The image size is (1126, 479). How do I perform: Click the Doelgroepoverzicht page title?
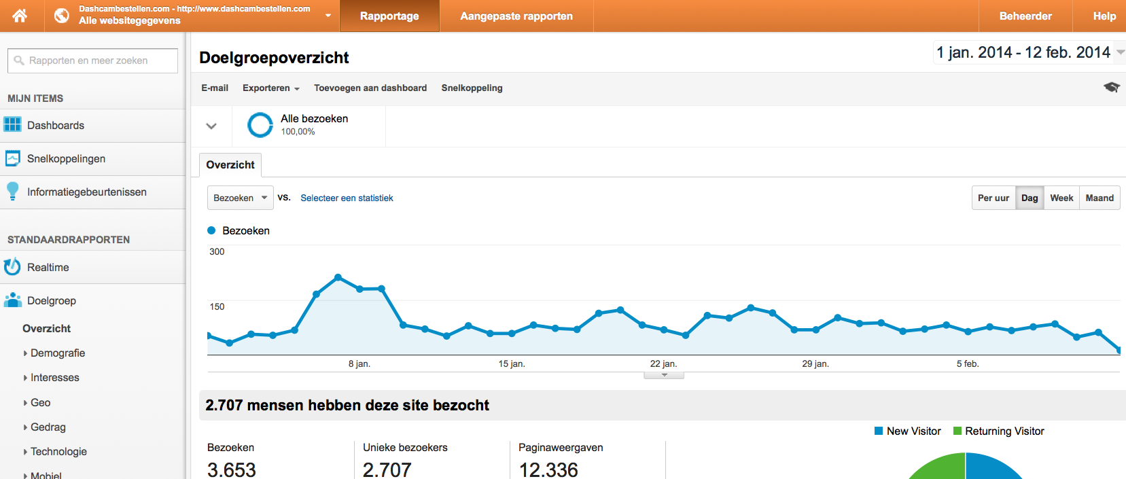(x=274, y=58)
